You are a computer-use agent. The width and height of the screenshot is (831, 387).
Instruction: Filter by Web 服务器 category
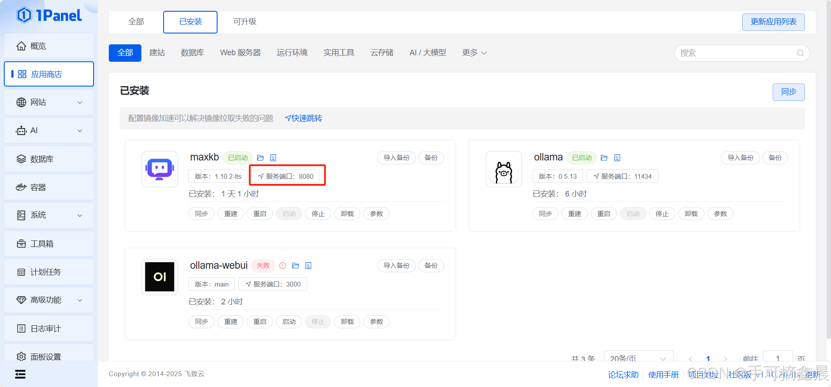click(x=241, y=53)
